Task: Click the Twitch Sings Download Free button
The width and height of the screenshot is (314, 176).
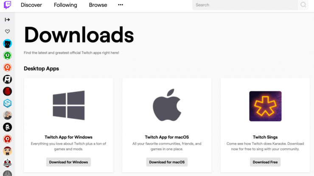Action: click(x=265, y=162)
